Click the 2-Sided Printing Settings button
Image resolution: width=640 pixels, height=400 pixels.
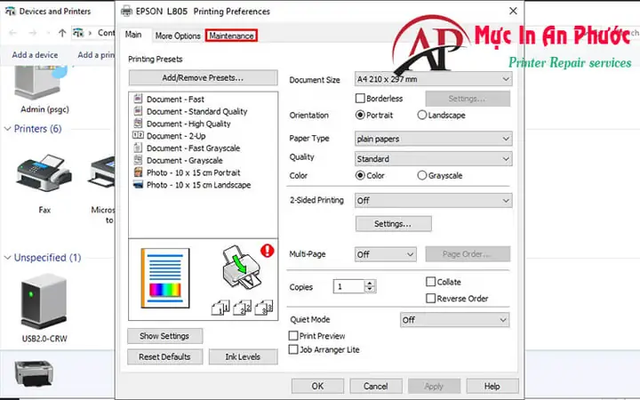tap(394, 224)
